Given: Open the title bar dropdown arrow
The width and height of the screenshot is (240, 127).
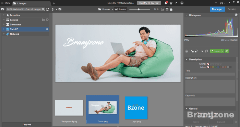Looking at the screenshot, I should (x=216, y=3).
